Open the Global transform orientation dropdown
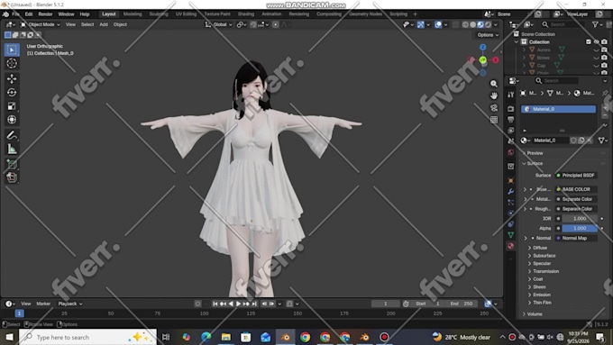The image size is (613, 345). [219, 24]
